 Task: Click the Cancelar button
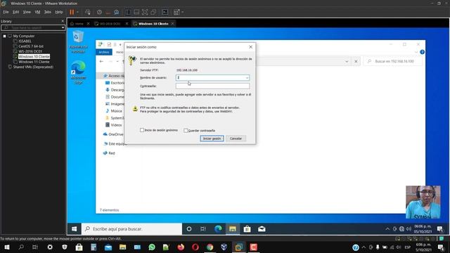(236, 138)
